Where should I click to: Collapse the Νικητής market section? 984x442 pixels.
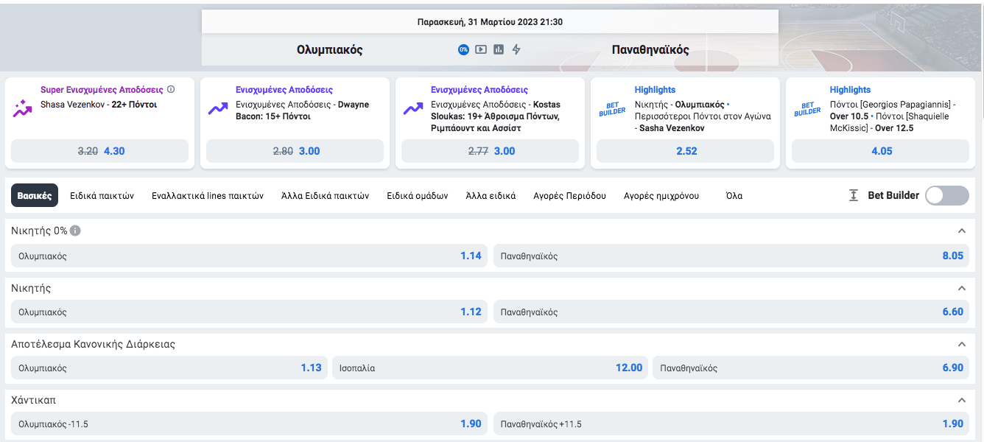click(x=961, y=288)
